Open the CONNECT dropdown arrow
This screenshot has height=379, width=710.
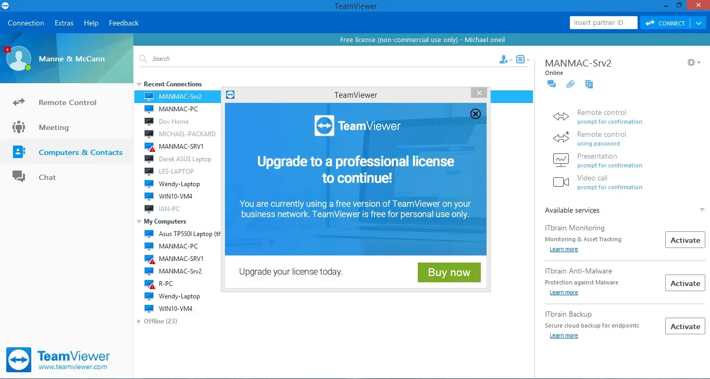(699, 23)
